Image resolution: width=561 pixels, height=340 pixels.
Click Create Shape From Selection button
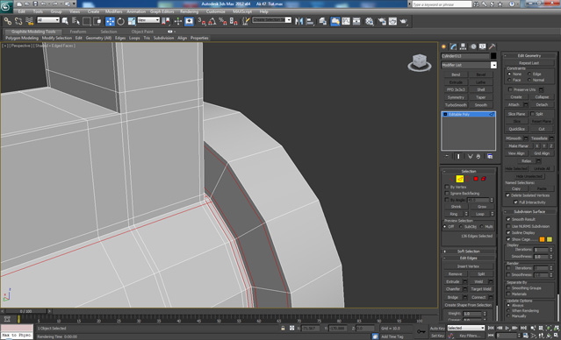click(x=468, y=305)
